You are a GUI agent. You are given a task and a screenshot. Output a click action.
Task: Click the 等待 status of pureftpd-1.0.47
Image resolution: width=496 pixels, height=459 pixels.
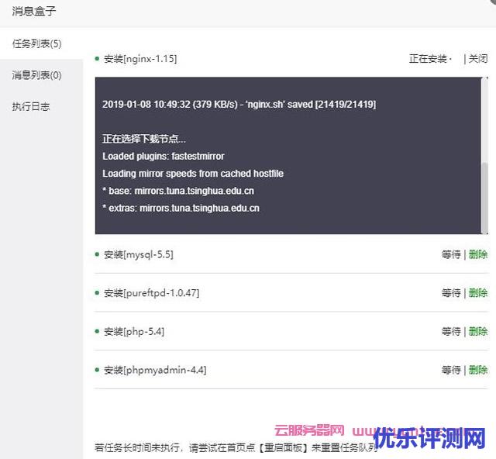(451, 293)
